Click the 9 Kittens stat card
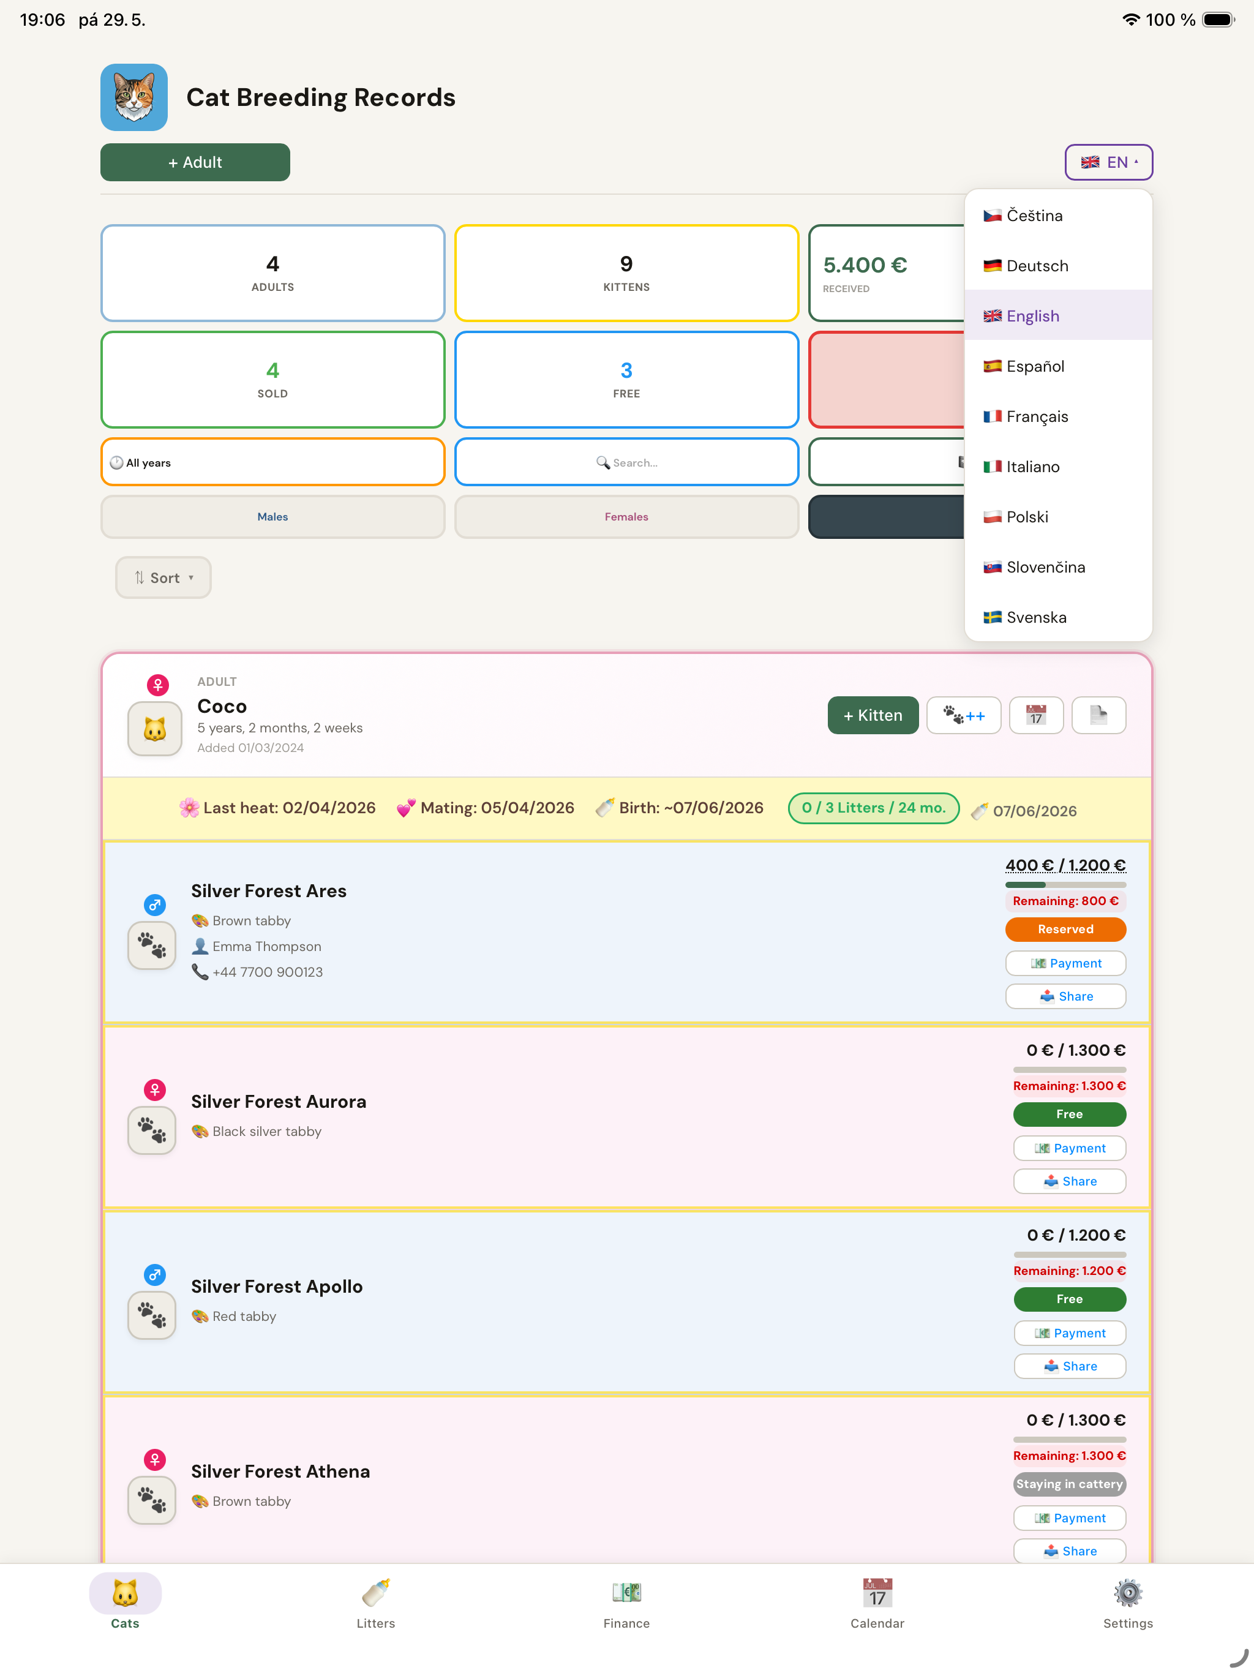The image size is (1254, 1673). tap(626, 273)
